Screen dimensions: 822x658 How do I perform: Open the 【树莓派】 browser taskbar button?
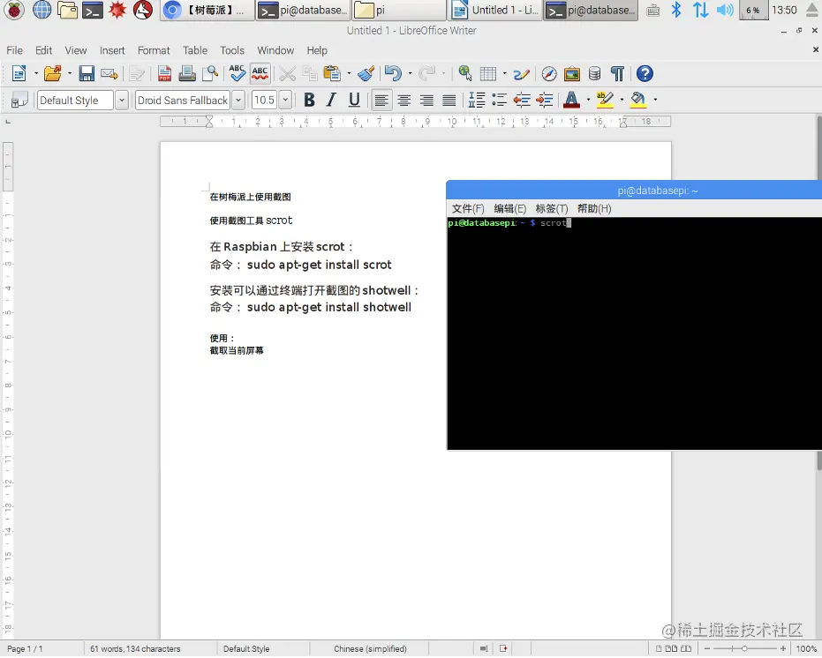[x=207, y=10]
